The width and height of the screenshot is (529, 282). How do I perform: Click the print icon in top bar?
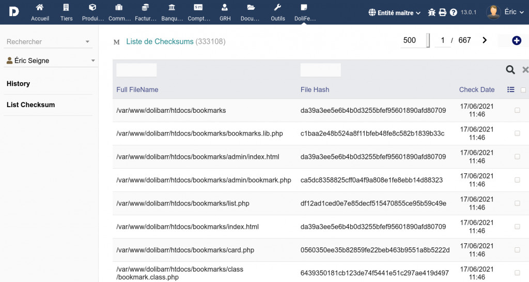[443, 12]
